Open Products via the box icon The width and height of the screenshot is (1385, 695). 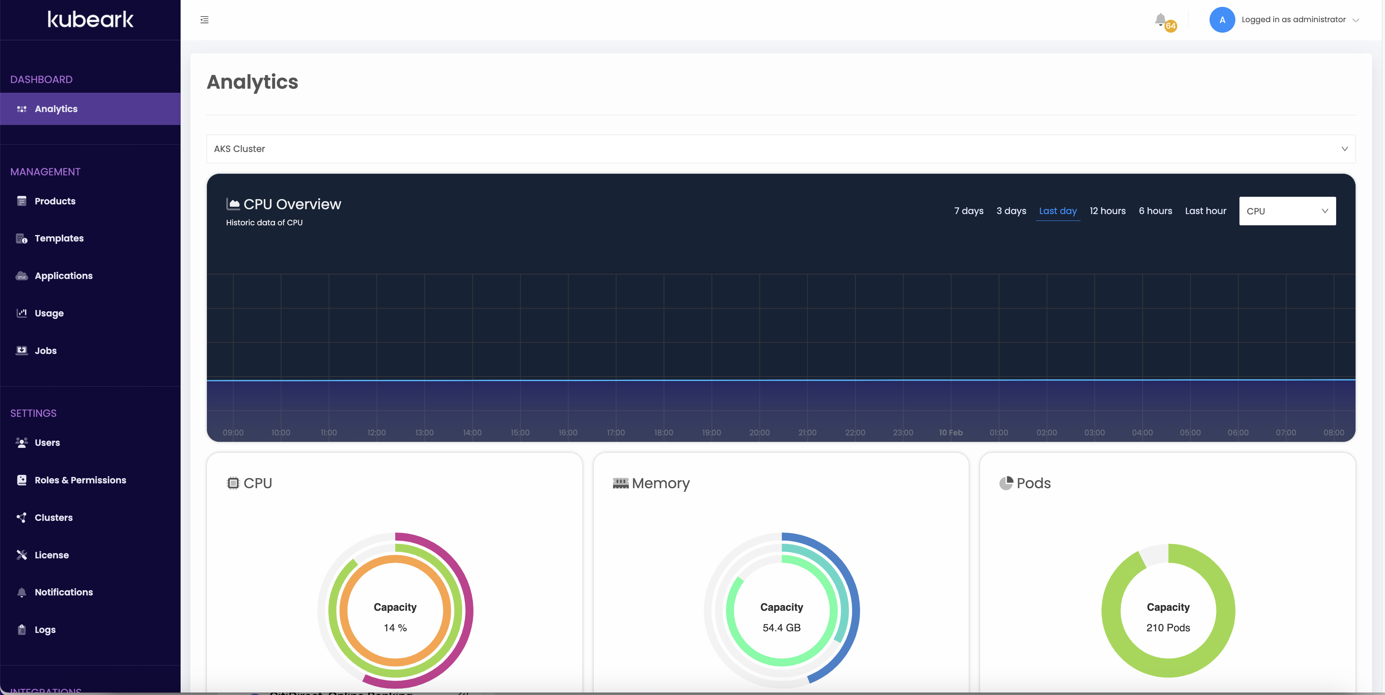click(x=21, y=200)
